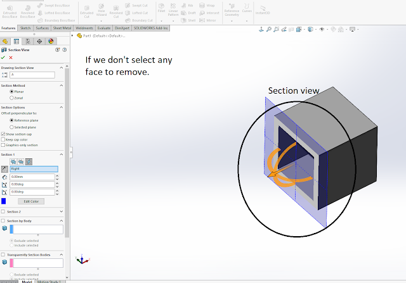Click the Edit Color button
The width and height of the screenshot is (406, 283).
[31, 201]
